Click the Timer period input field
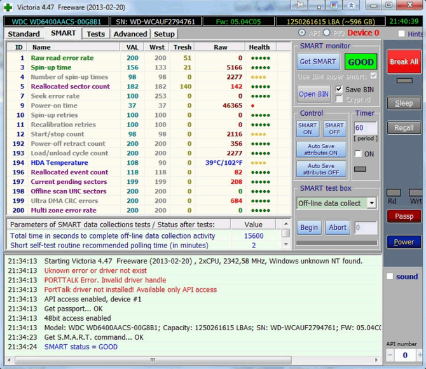Viewport: 426px width, 369px height. 365,128
